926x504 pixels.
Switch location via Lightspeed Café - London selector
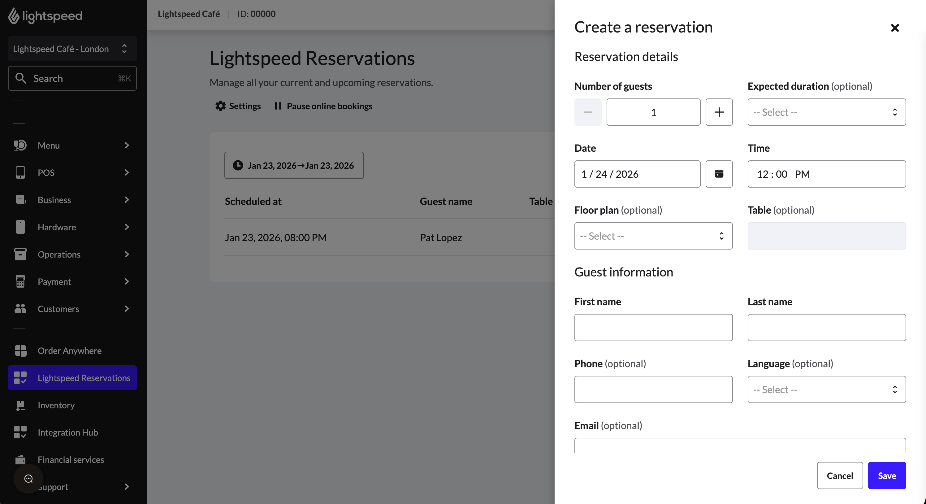72,49
